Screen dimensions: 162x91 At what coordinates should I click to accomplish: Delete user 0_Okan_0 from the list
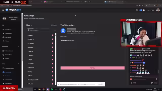52,39
